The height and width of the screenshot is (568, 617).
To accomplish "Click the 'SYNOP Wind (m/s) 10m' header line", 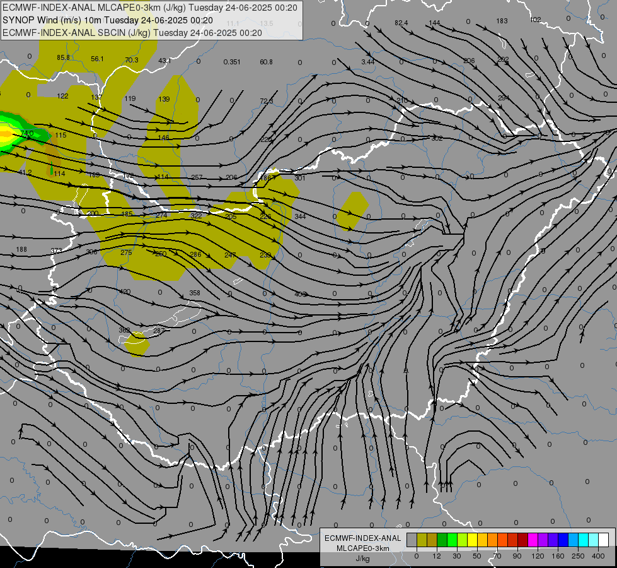I will pos(108,20).
